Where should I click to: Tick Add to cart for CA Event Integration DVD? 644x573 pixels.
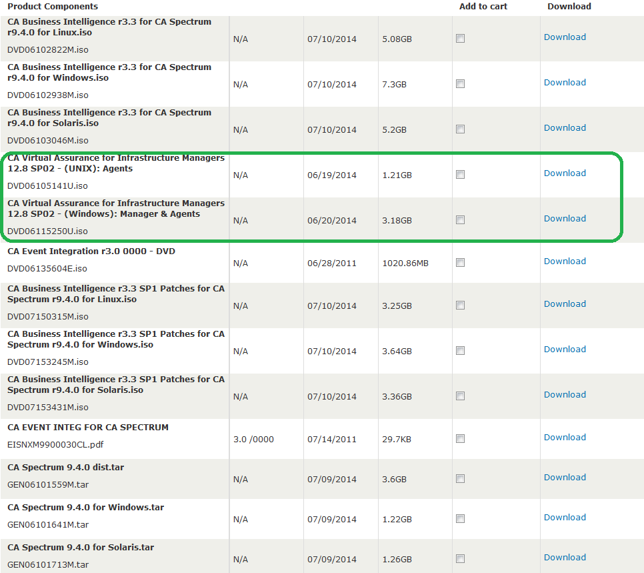pyautogui.click(x=460, y=263)
